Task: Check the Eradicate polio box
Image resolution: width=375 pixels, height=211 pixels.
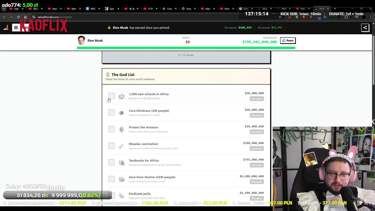Action: [111, 195]
